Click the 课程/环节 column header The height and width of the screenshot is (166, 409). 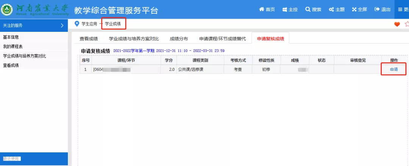(126, 60)
